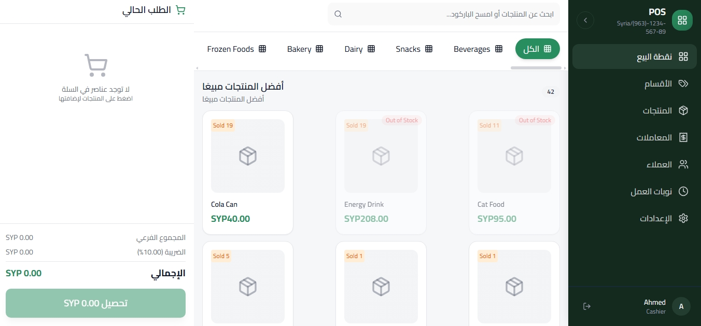This screenshot has width=701, height=326.
Task: Click the Cola Can price SYP40.00
Action: 230,219
